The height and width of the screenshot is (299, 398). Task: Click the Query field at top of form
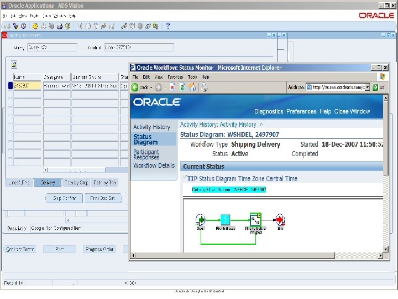coord(53,48)
